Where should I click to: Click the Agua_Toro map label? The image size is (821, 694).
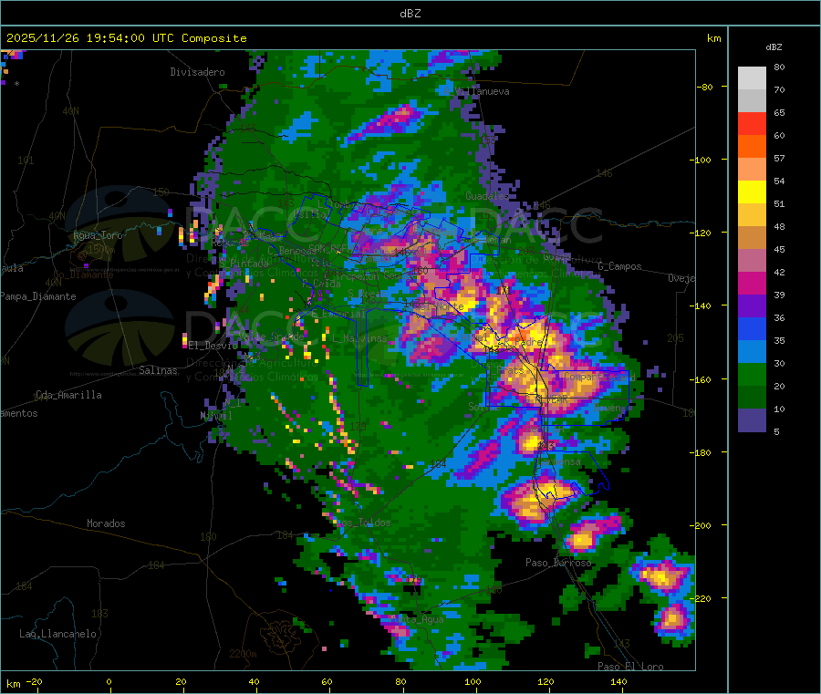98,235
